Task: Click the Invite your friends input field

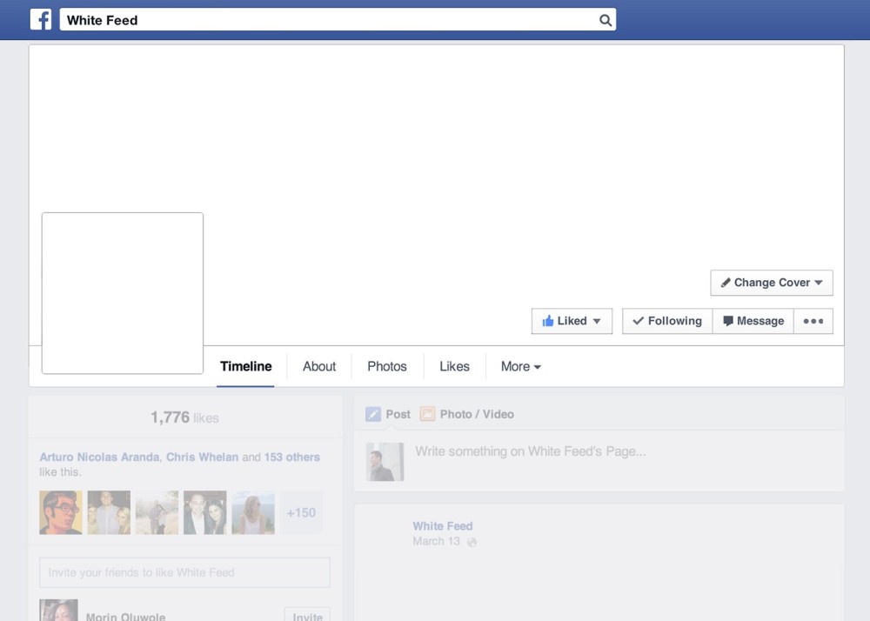Action: pos(184,572)
